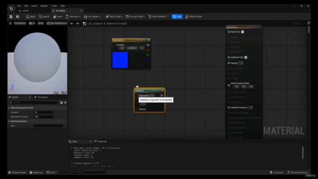Open the Details settings gear
The height and width of the screenshot is (179, 318).
65,102
